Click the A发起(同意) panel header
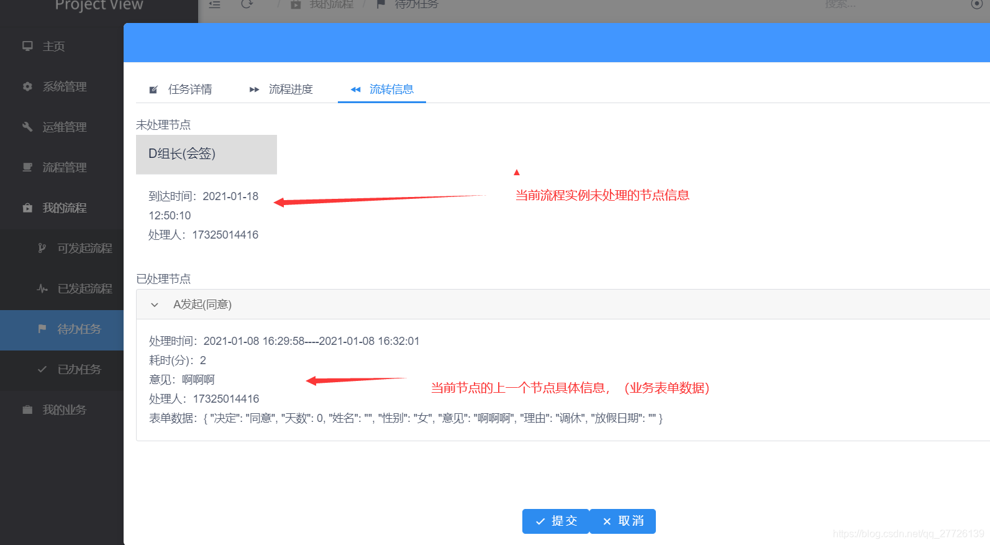The image size is (990, 545). (x=563, y=305)
